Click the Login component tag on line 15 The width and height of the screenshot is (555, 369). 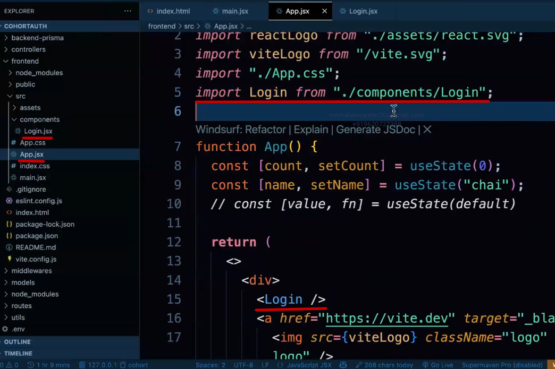pyautogui.click(x=291, y=299)
